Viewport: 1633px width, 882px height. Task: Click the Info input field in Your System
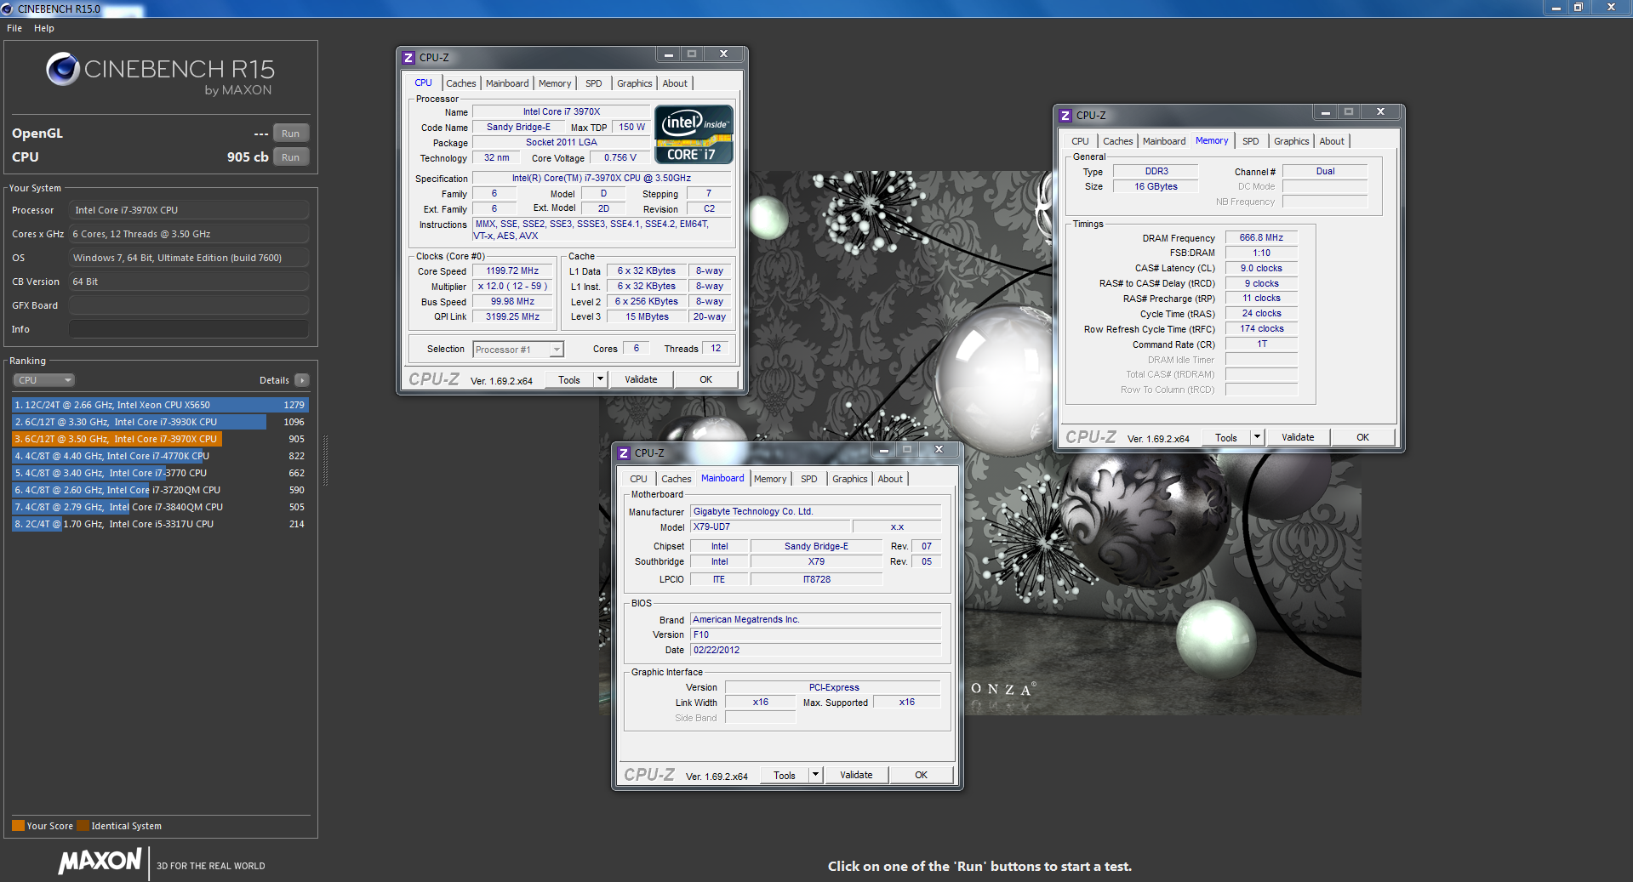click(189, 329)
